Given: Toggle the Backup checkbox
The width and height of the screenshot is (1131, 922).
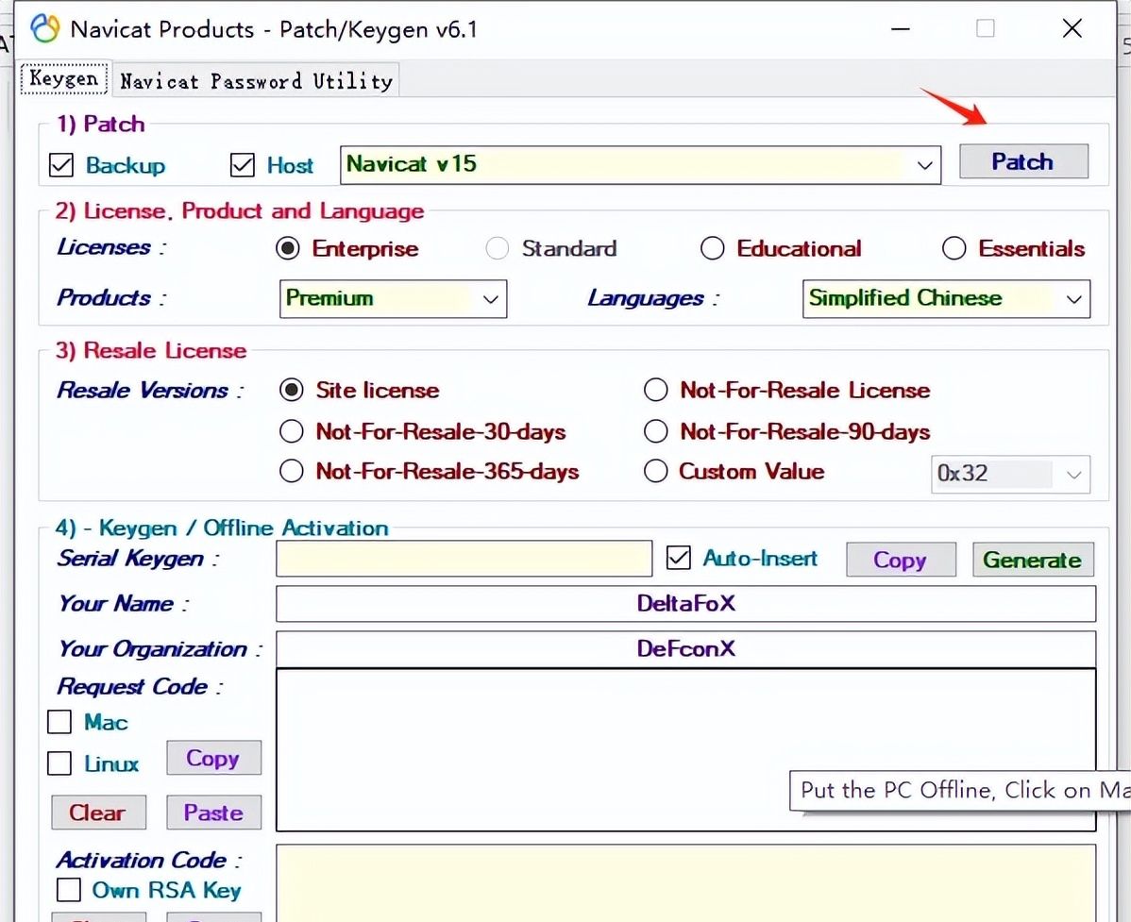Looking at the screenshot, I should (x=61, y=166).
